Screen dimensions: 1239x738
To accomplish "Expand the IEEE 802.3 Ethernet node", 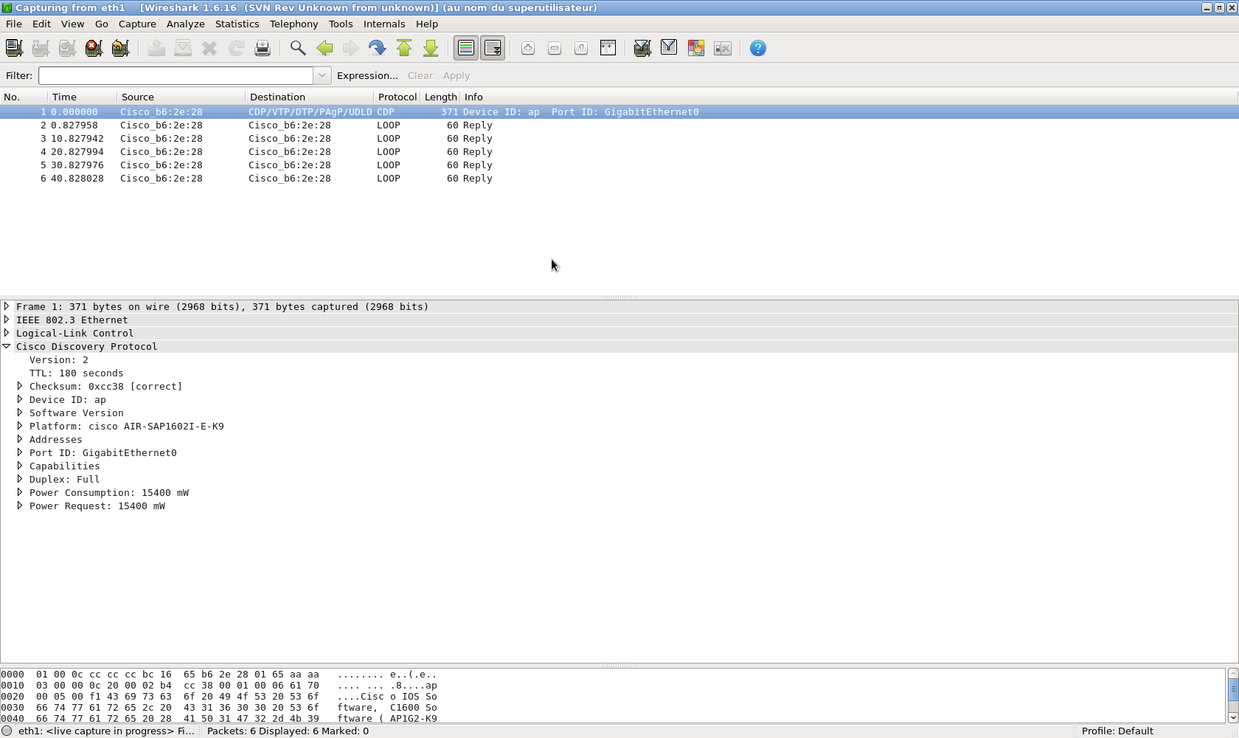I will click(7, 320).
